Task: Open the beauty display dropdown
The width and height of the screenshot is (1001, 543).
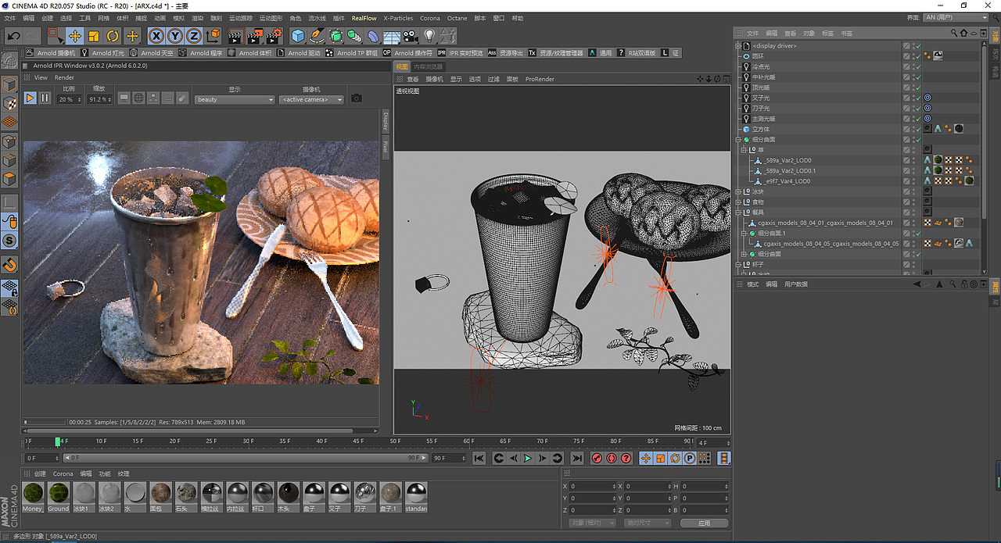Action: click(x=235, y=100)
